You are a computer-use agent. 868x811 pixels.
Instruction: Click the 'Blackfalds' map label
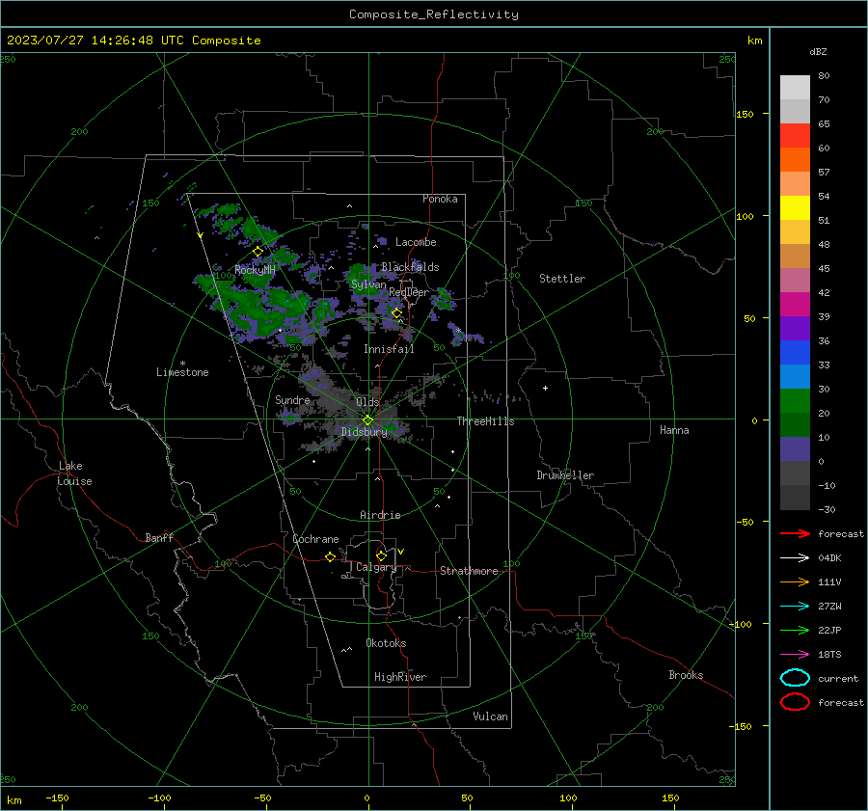pyautogui.click(x=410, y=267)
